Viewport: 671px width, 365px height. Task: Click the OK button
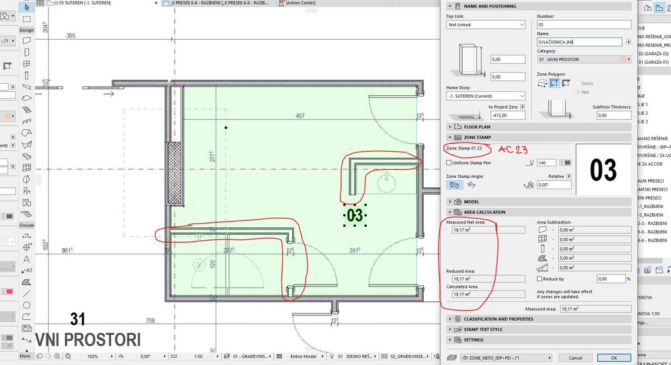(614, 358)
